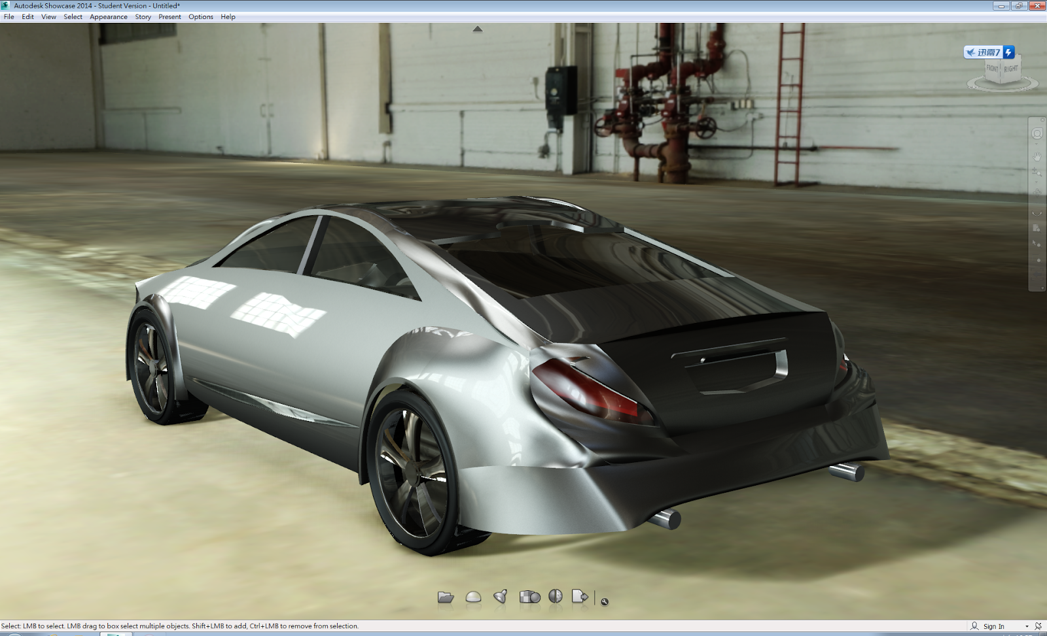Collapse the navigation toolbar via bottom chevron
The height and width of the screenshot is (636, 1047).
[1042, 288]
